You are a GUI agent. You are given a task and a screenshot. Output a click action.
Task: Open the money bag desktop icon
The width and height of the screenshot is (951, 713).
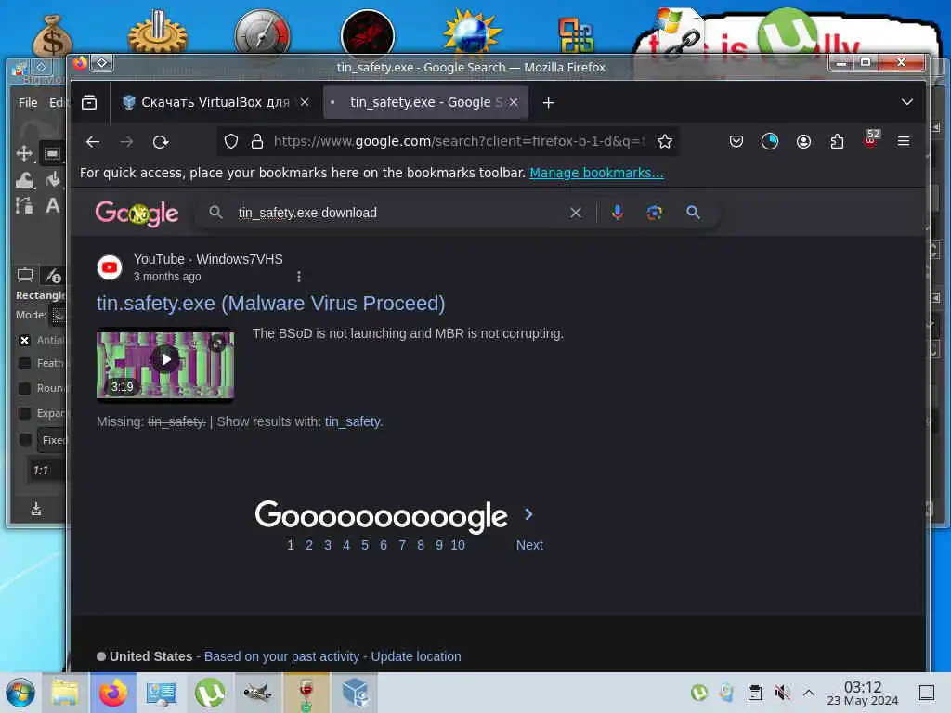(x=52, y=36)
